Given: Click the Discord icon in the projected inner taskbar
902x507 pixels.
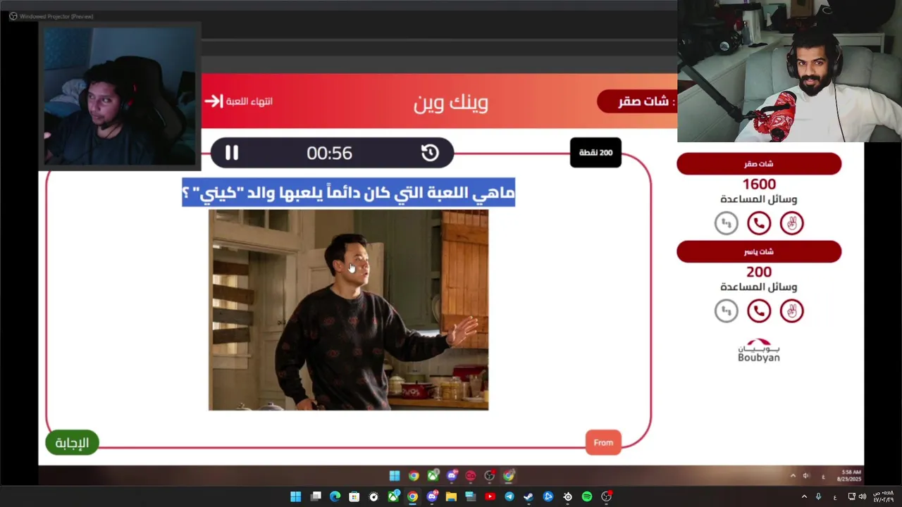Looking at the screenshot, I should click(452, 476).
